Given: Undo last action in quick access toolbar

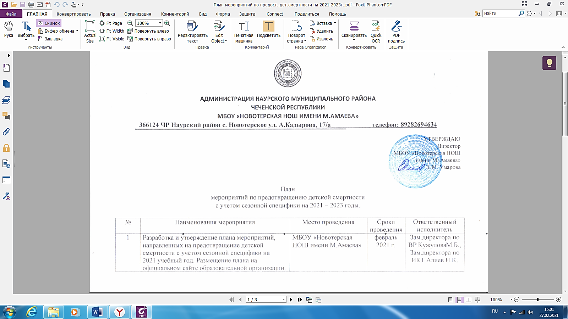Looking at the screenshot, I should coord(57,5).
